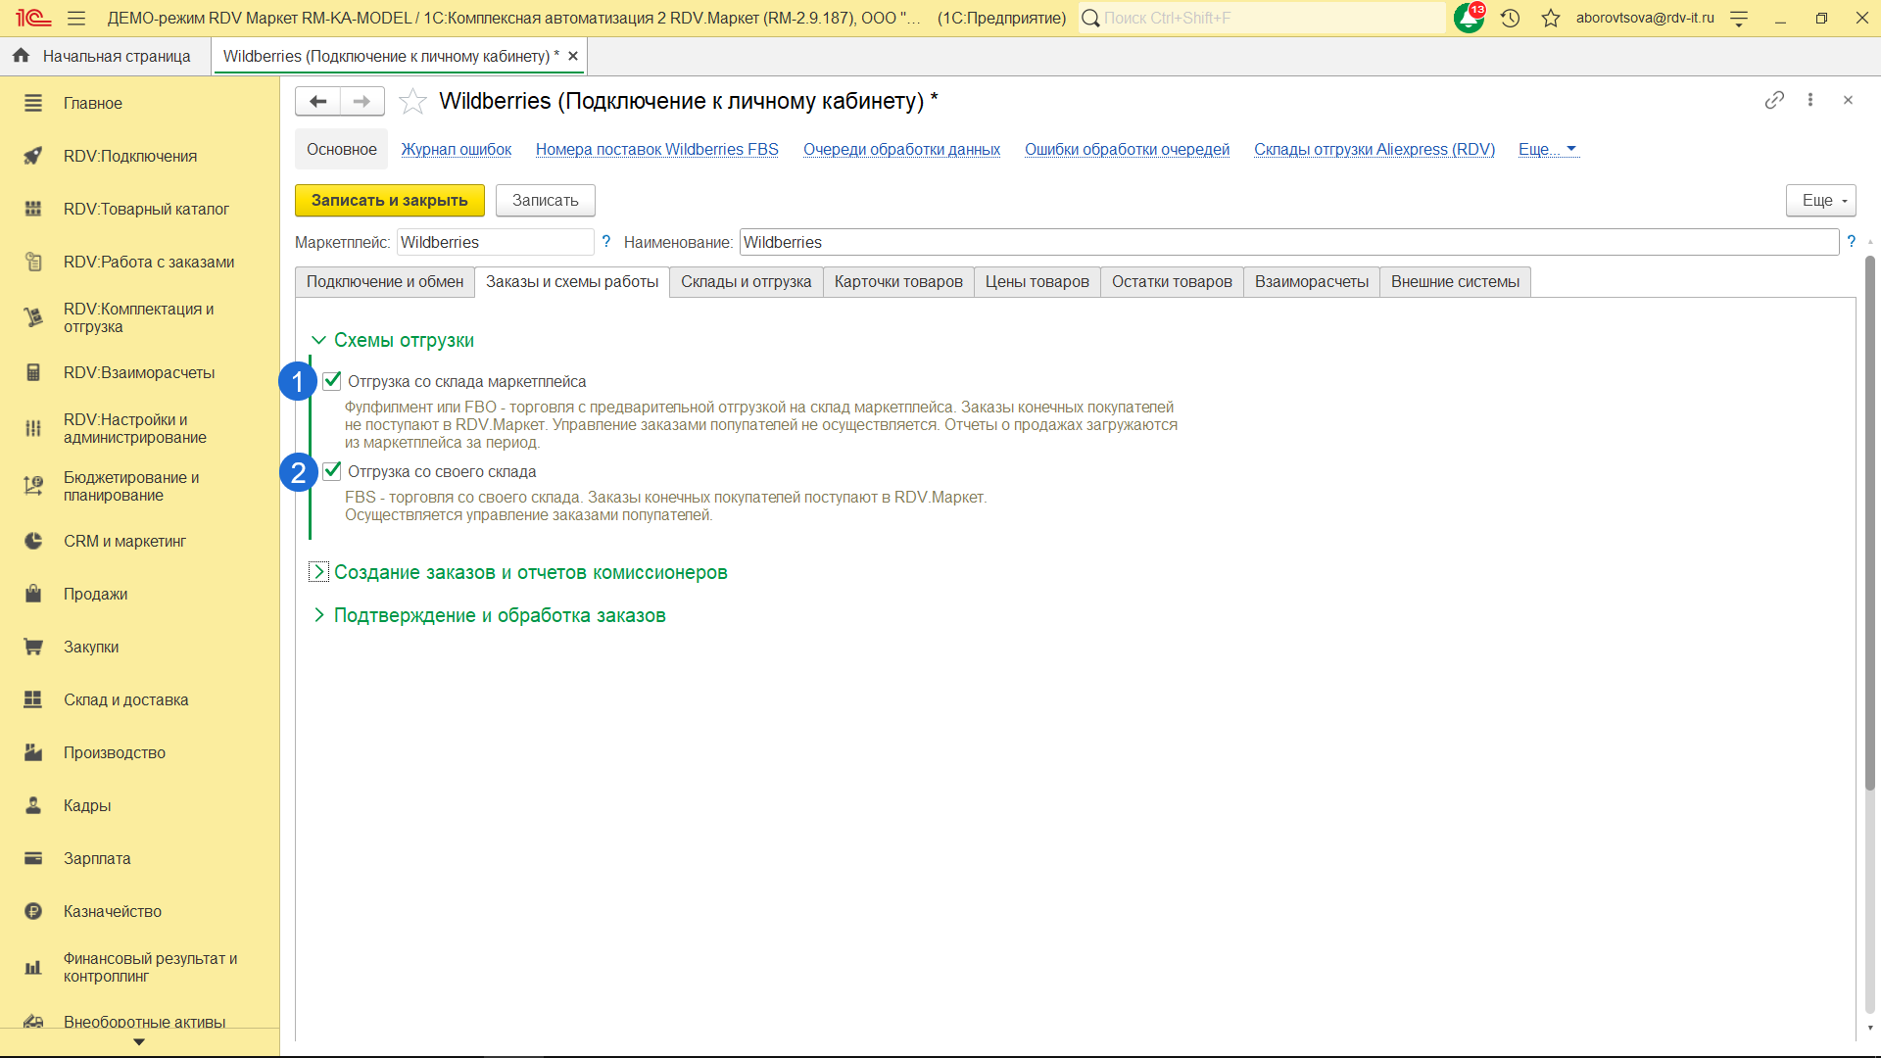Switch to Склады и отгрузка tab
The width and height of the screenshot is (1881, 1058).
(x=746, y=282)
